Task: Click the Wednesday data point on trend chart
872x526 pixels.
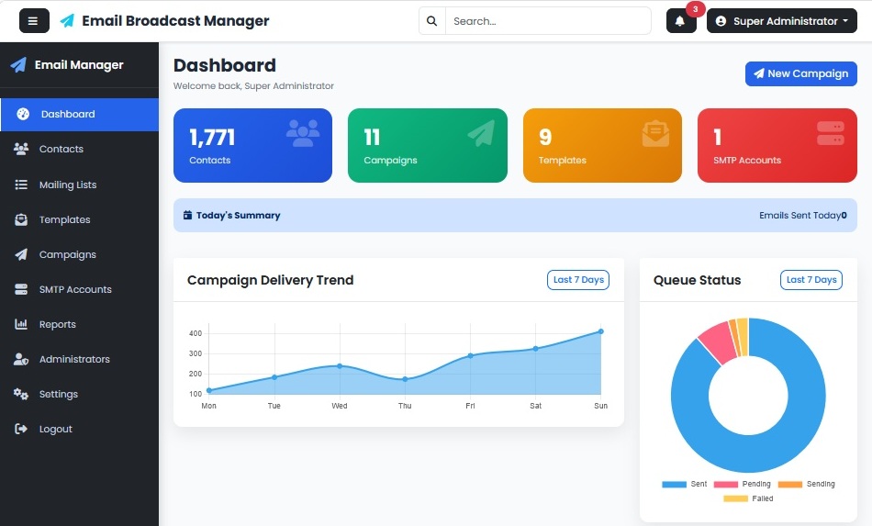Action: (x=340, y=366)
